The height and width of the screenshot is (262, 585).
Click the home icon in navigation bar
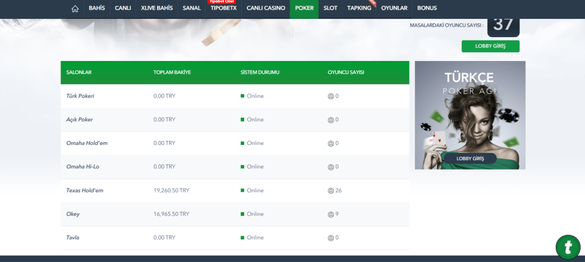75,9
